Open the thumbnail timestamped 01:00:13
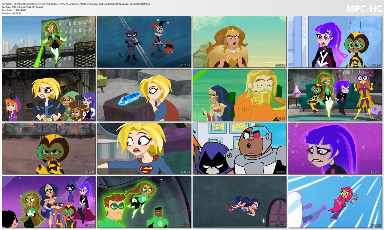This screenshot has width=384, height=230. point(49,202)
